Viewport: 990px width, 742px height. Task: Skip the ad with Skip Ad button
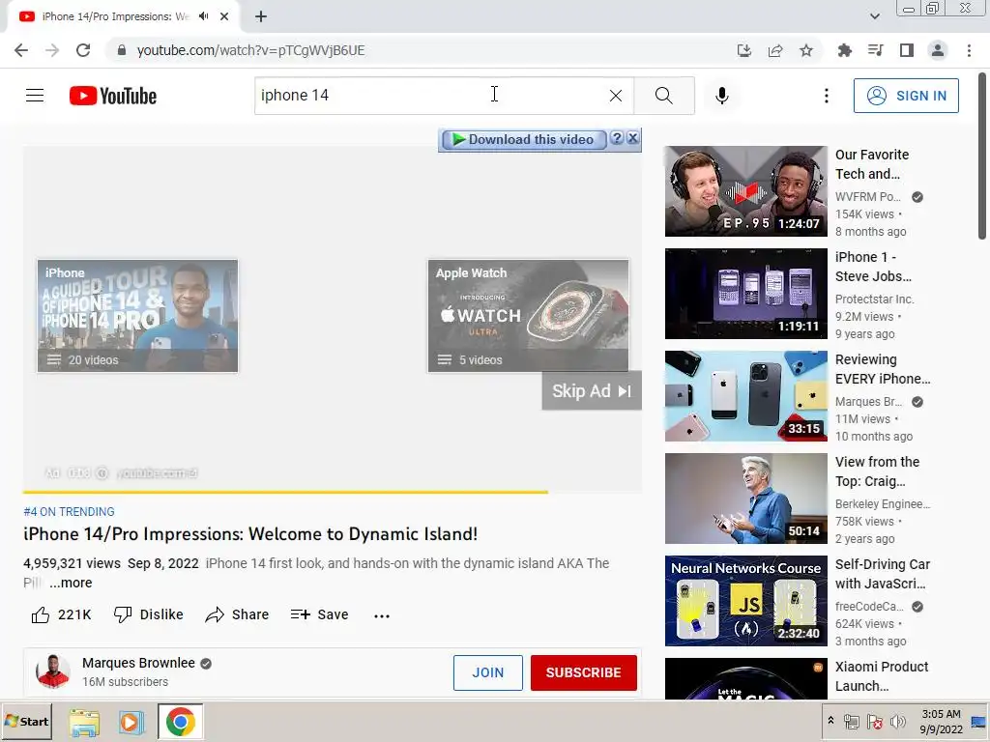[592, 391]
